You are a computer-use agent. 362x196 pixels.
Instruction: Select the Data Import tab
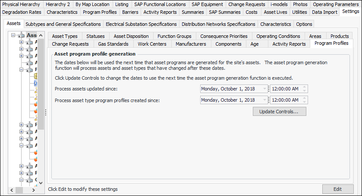click(x=324, y=12)
